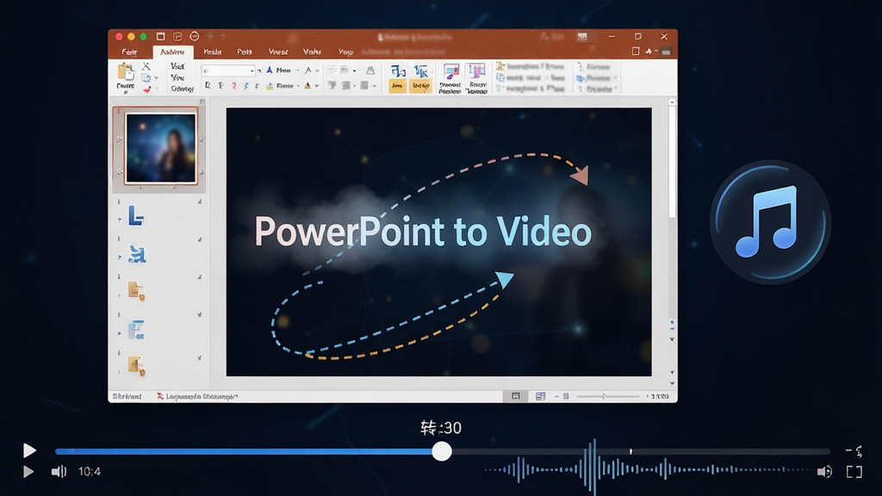Click the undo arrow in the title bar
Screen dimensions: 882x496
(x=210, y=36)
